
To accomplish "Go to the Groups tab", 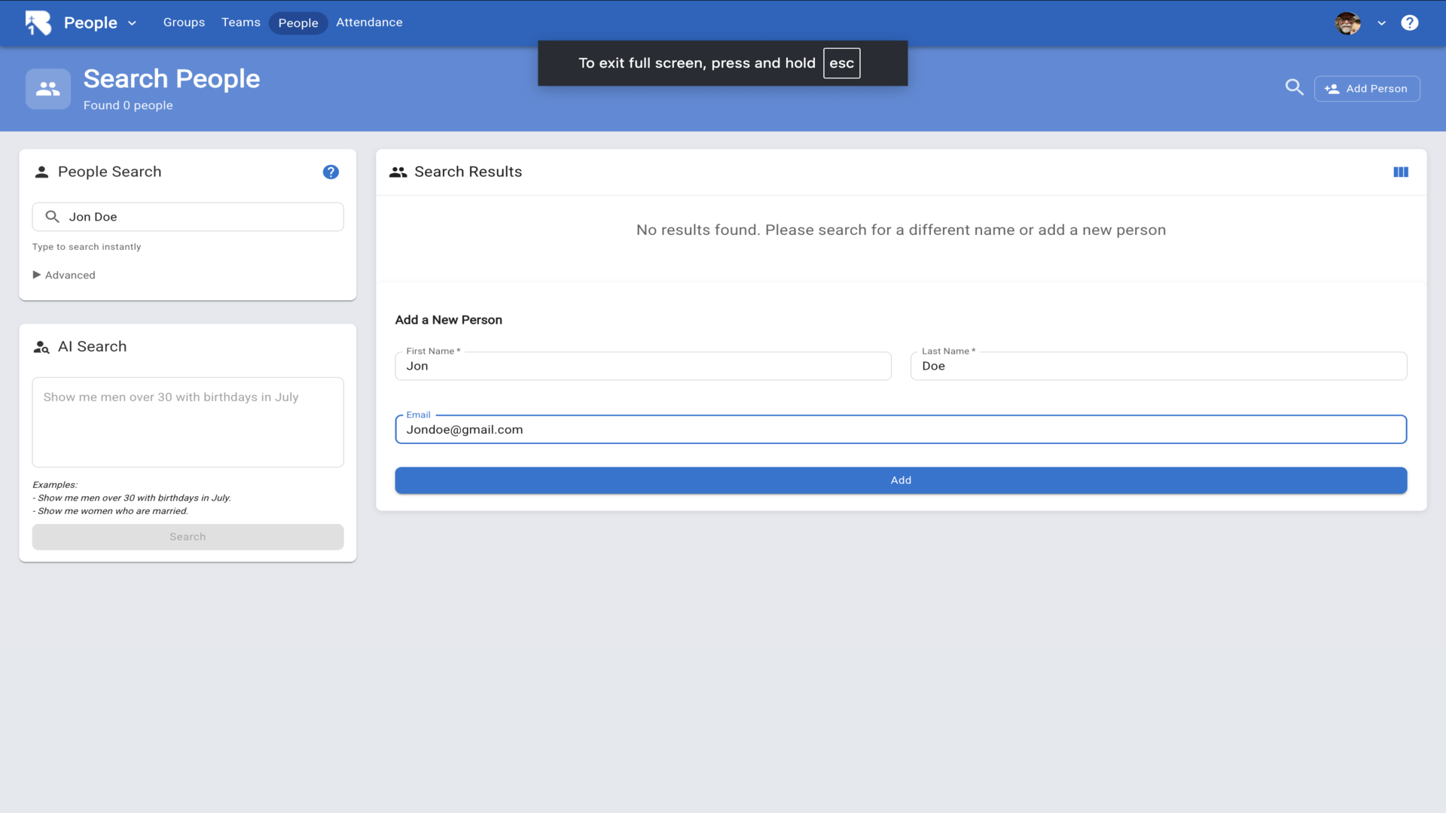I will pyautogui.click(x=184, y=23).
